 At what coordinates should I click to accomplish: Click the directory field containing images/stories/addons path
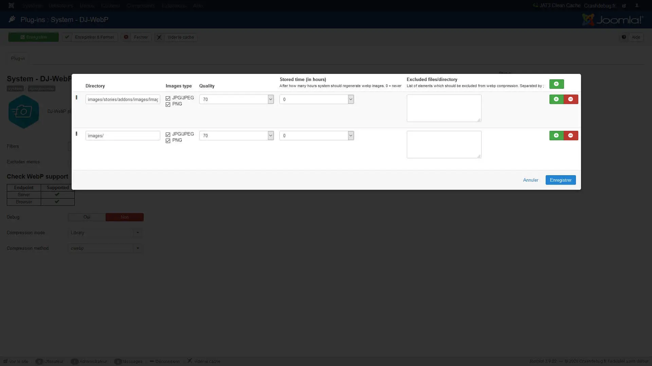click(123, 99)
